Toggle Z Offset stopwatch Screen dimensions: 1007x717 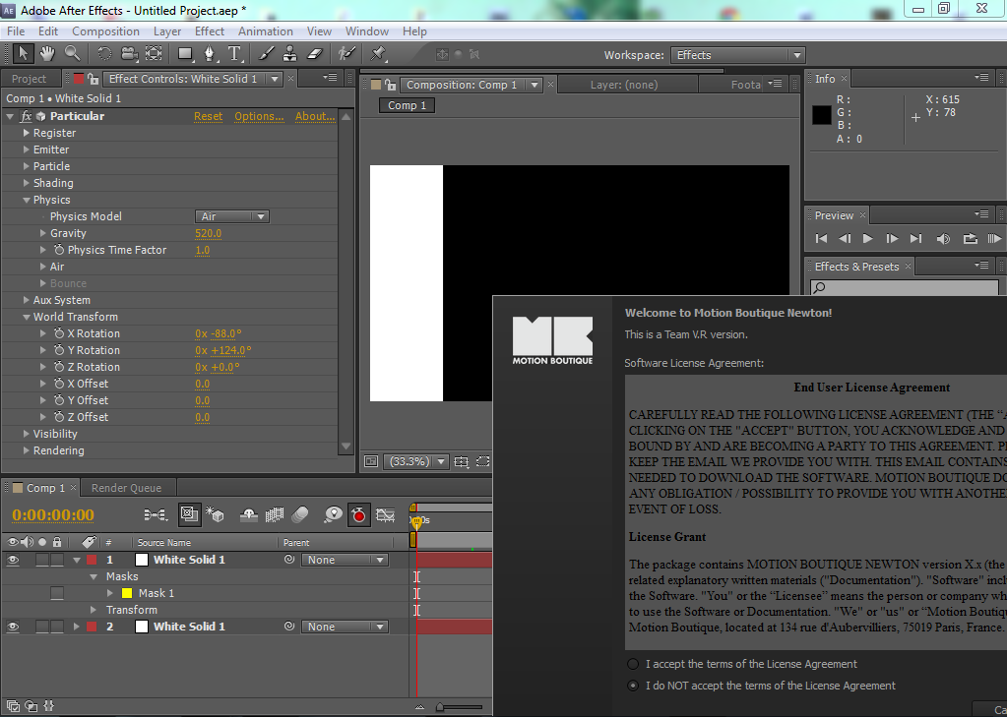tap(59, 417)
